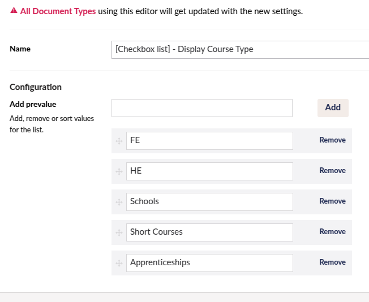
Task: Click the move handle beside Short Courses
Action: point(119,232)
